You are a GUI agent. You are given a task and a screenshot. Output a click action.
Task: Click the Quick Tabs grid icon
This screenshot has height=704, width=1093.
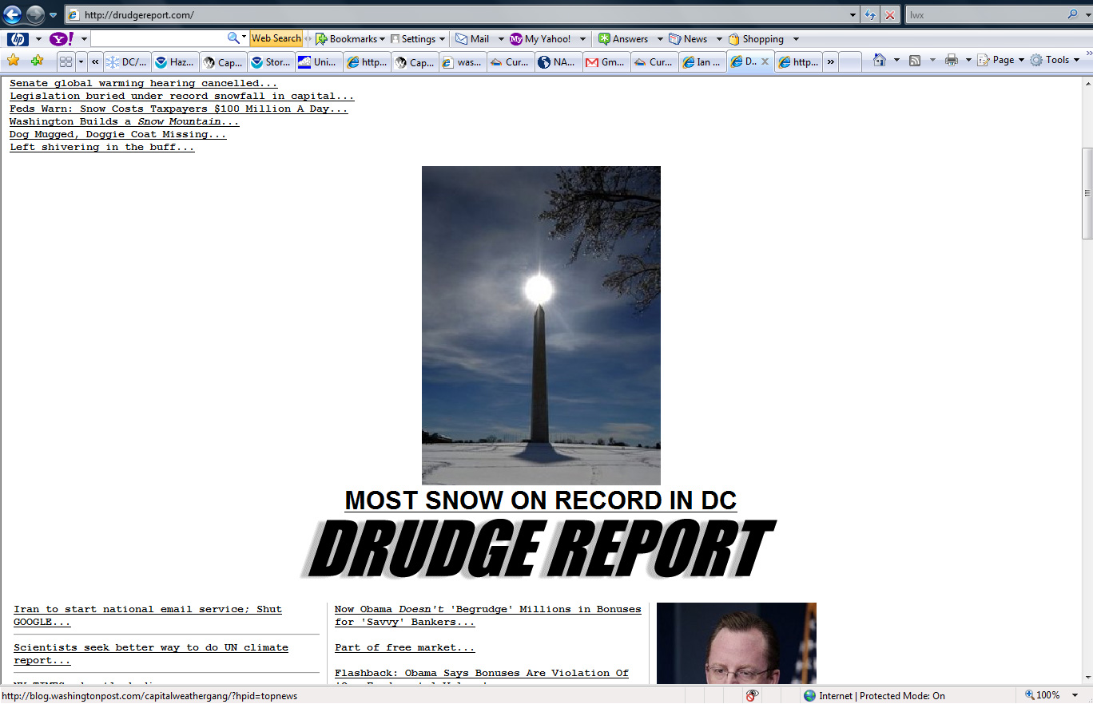pyautogui.click(x=66, y=61)
